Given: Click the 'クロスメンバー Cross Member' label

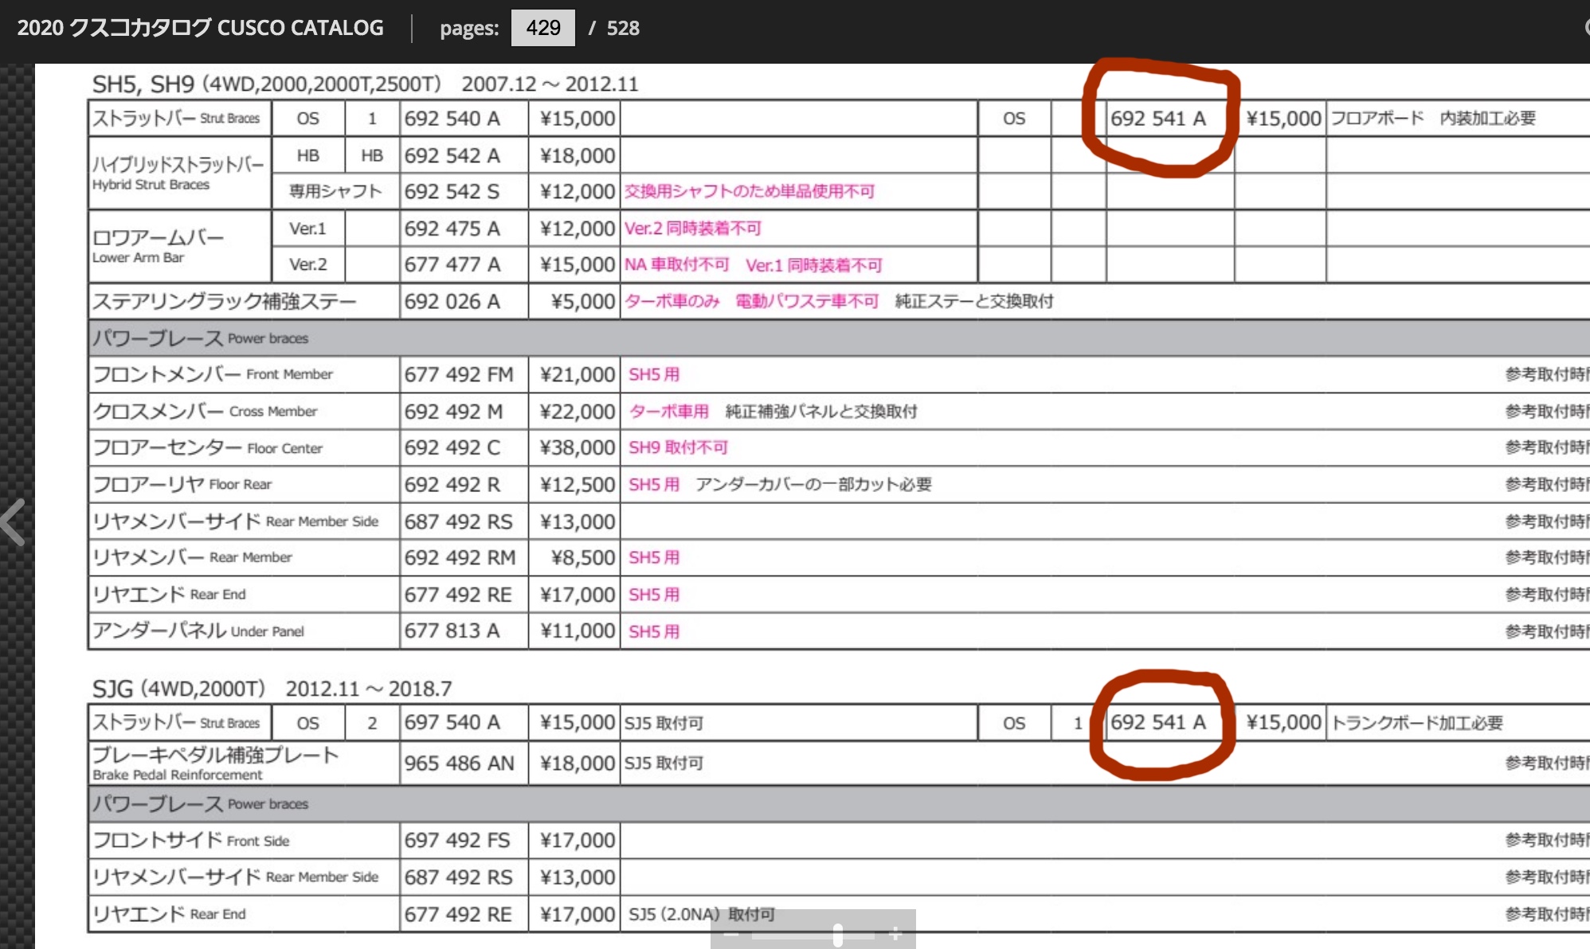Looking at the screenshot, I should [205, 411].
